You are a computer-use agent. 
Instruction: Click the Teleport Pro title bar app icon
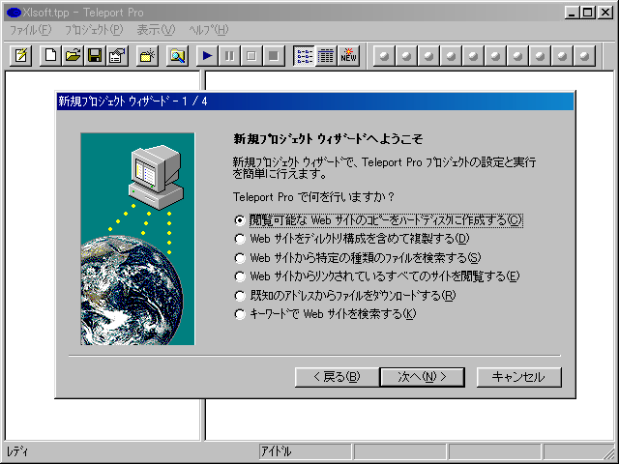(x=14, y=13)
